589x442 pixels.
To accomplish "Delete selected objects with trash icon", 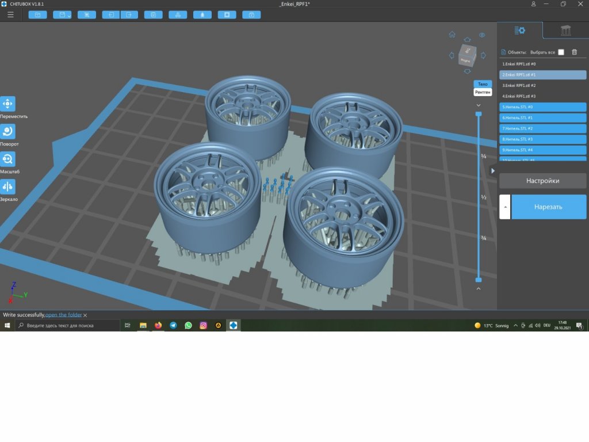I will 574,52.
